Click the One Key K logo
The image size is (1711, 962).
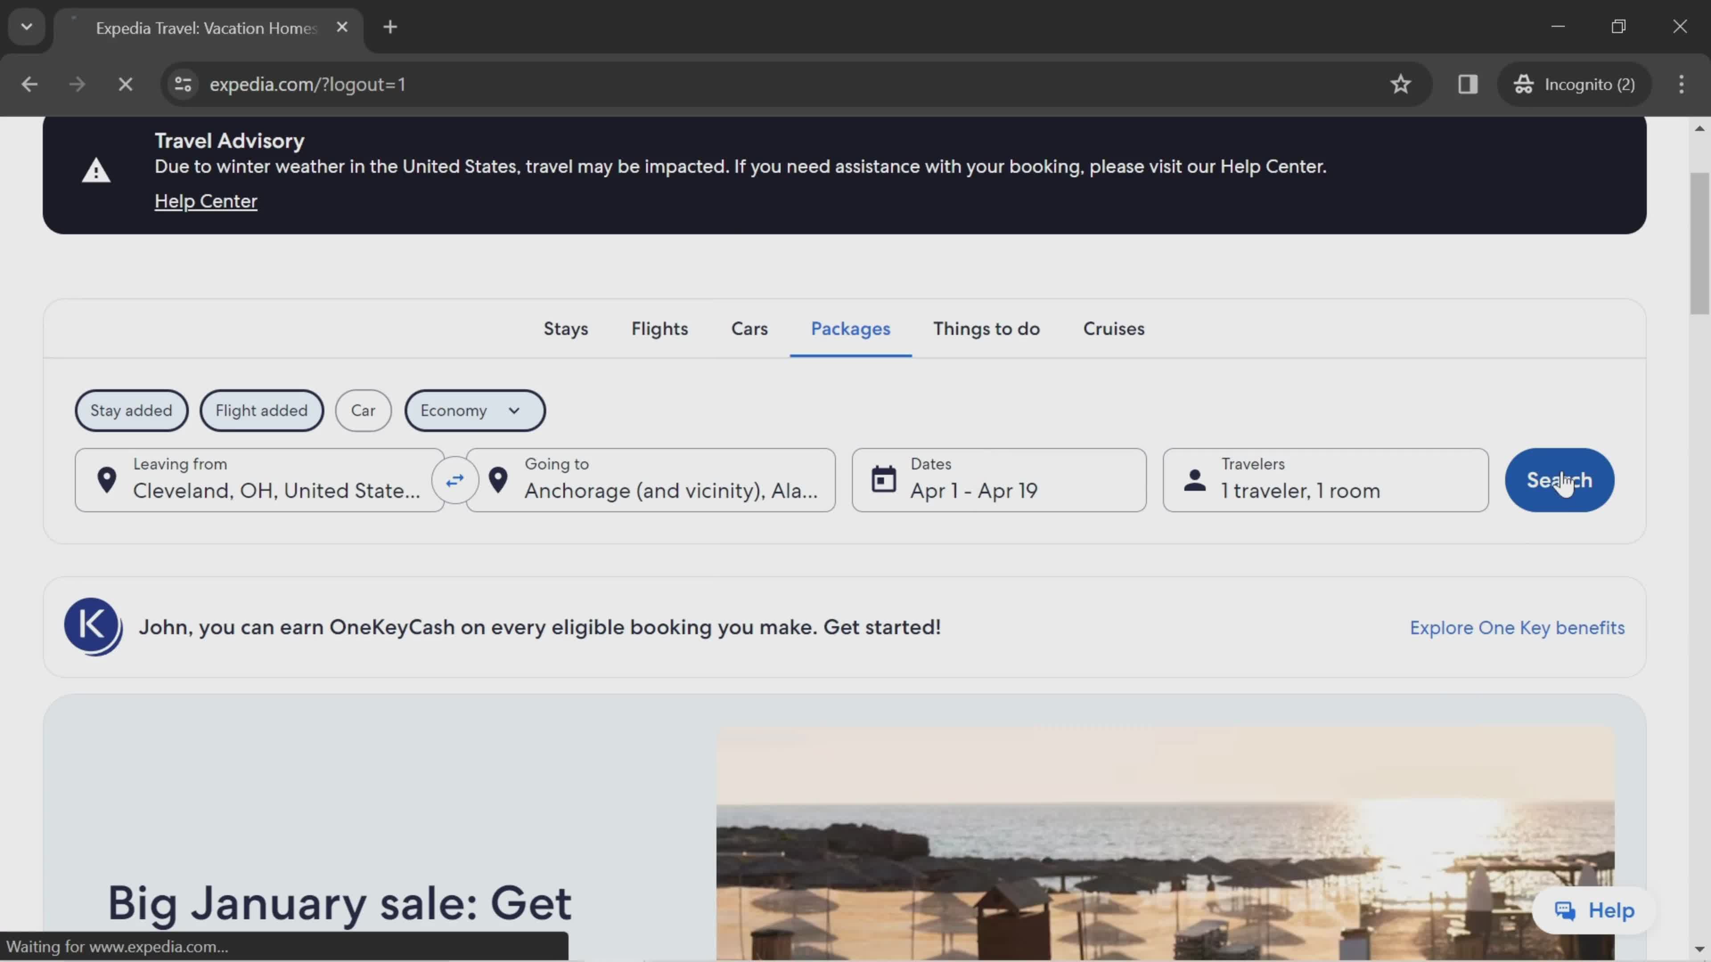93,627
